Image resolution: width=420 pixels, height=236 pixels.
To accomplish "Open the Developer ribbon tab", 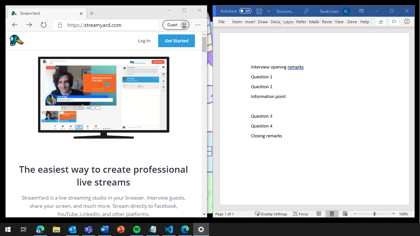I will [x=352, y=22].
